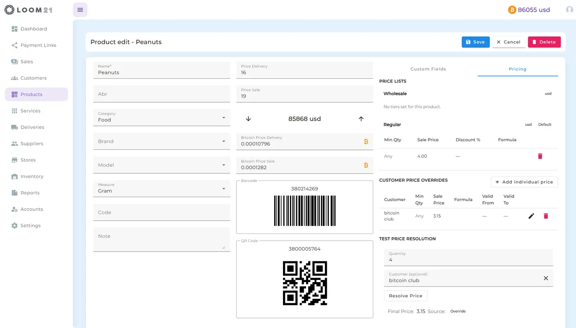The image size is (576, 328).
Task: Open Payment Links menu item
Action: click(x=36, y=45)
